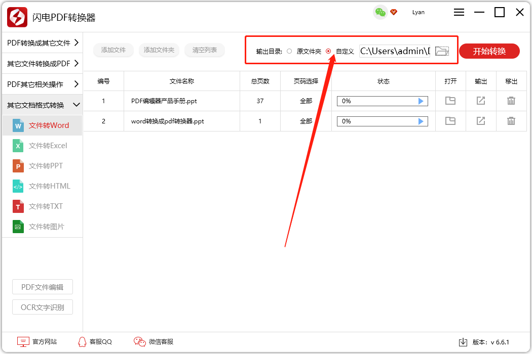This screenshot has width=532, height=354.
Task: Open 页码选择 全部 for word转换成pdf转换器.ppt
Action: (306, 121)
